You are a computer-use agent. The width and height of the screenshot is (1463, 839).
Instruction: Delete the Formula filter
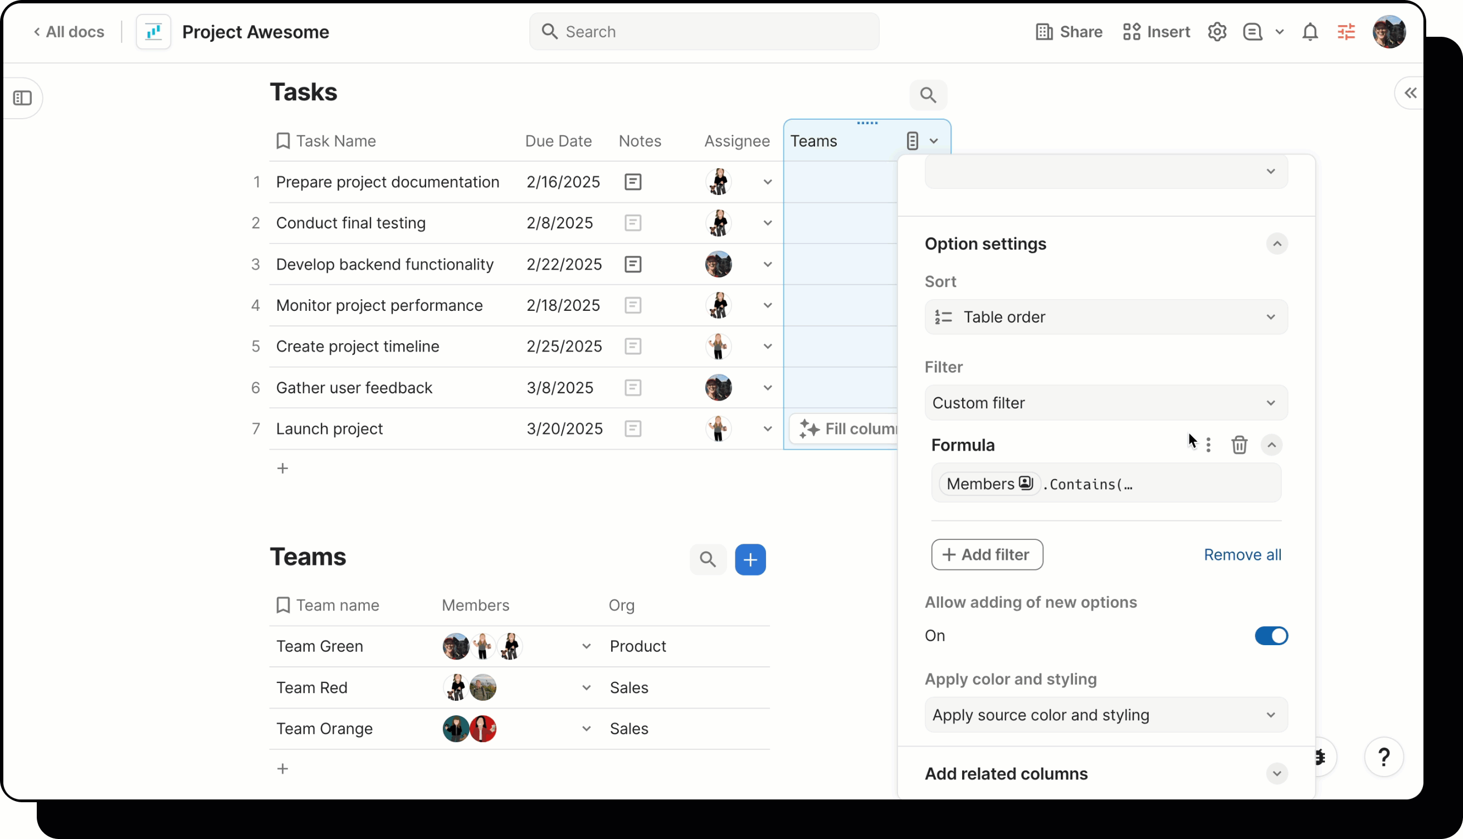[x=1239, y=445]
